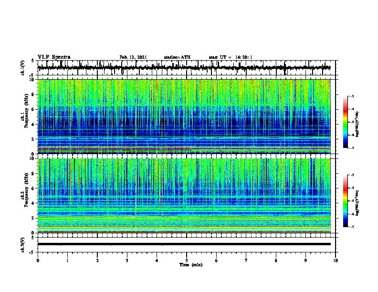Click the date 'Feb. 12, 2021'

(x=133, y=57)
